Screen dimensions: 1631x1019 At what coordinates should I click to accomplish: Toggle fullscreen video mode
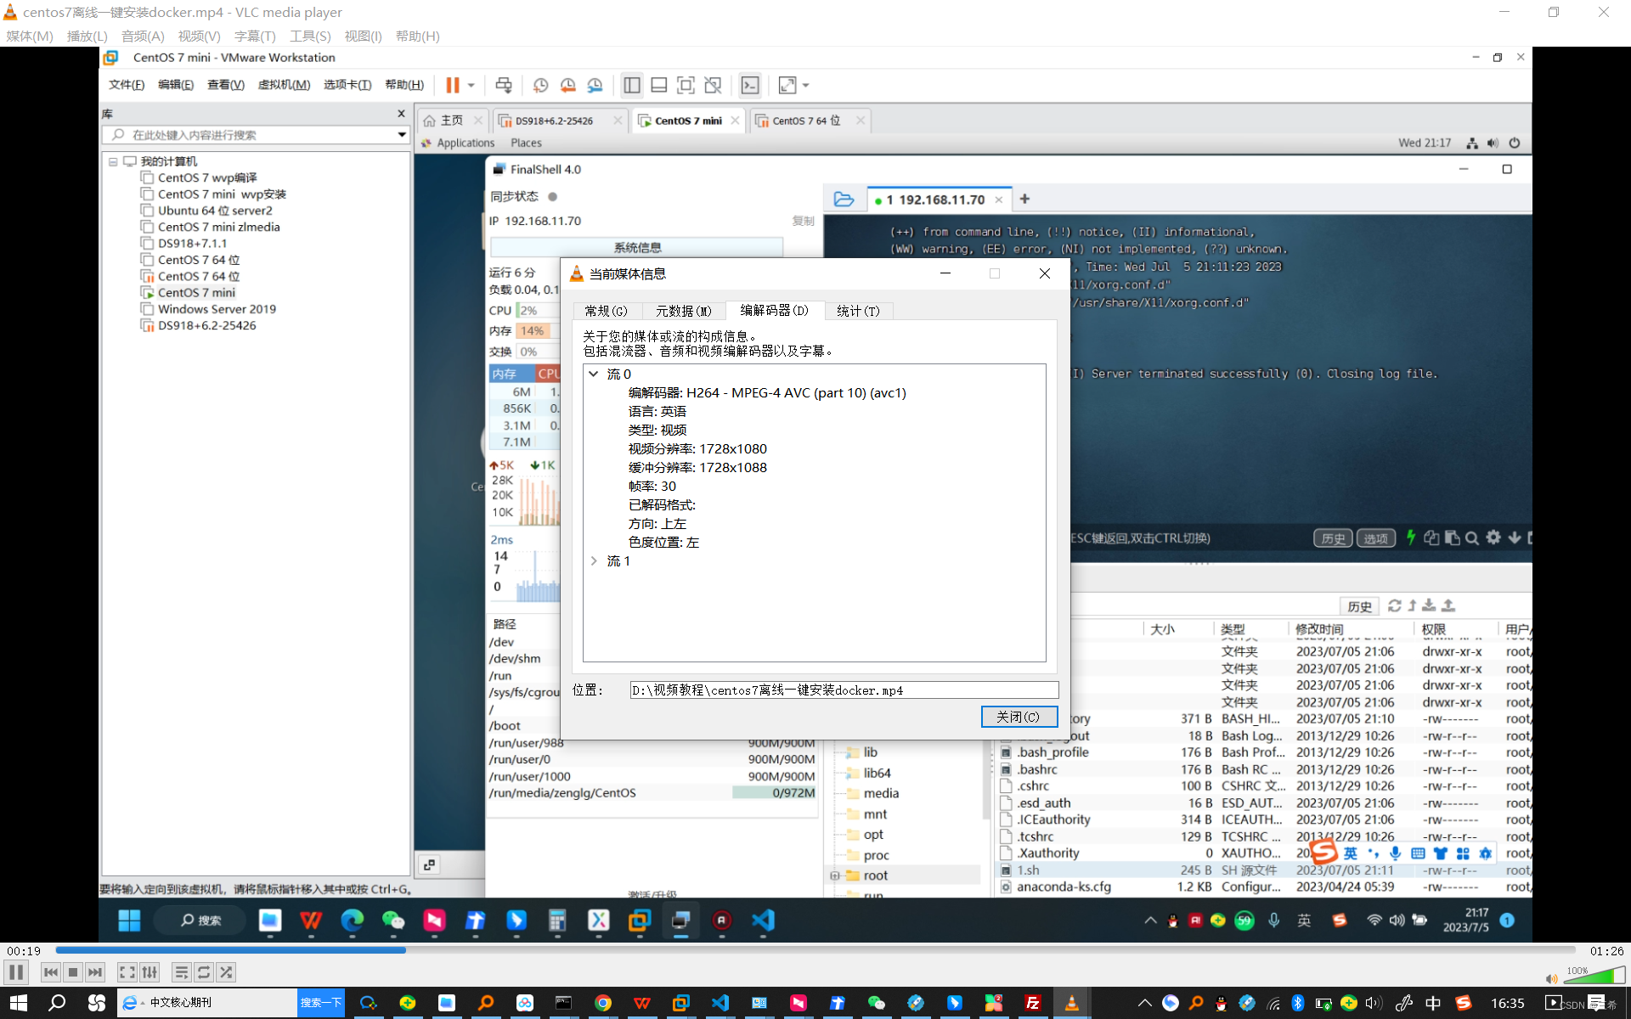(x=127, y=972)
